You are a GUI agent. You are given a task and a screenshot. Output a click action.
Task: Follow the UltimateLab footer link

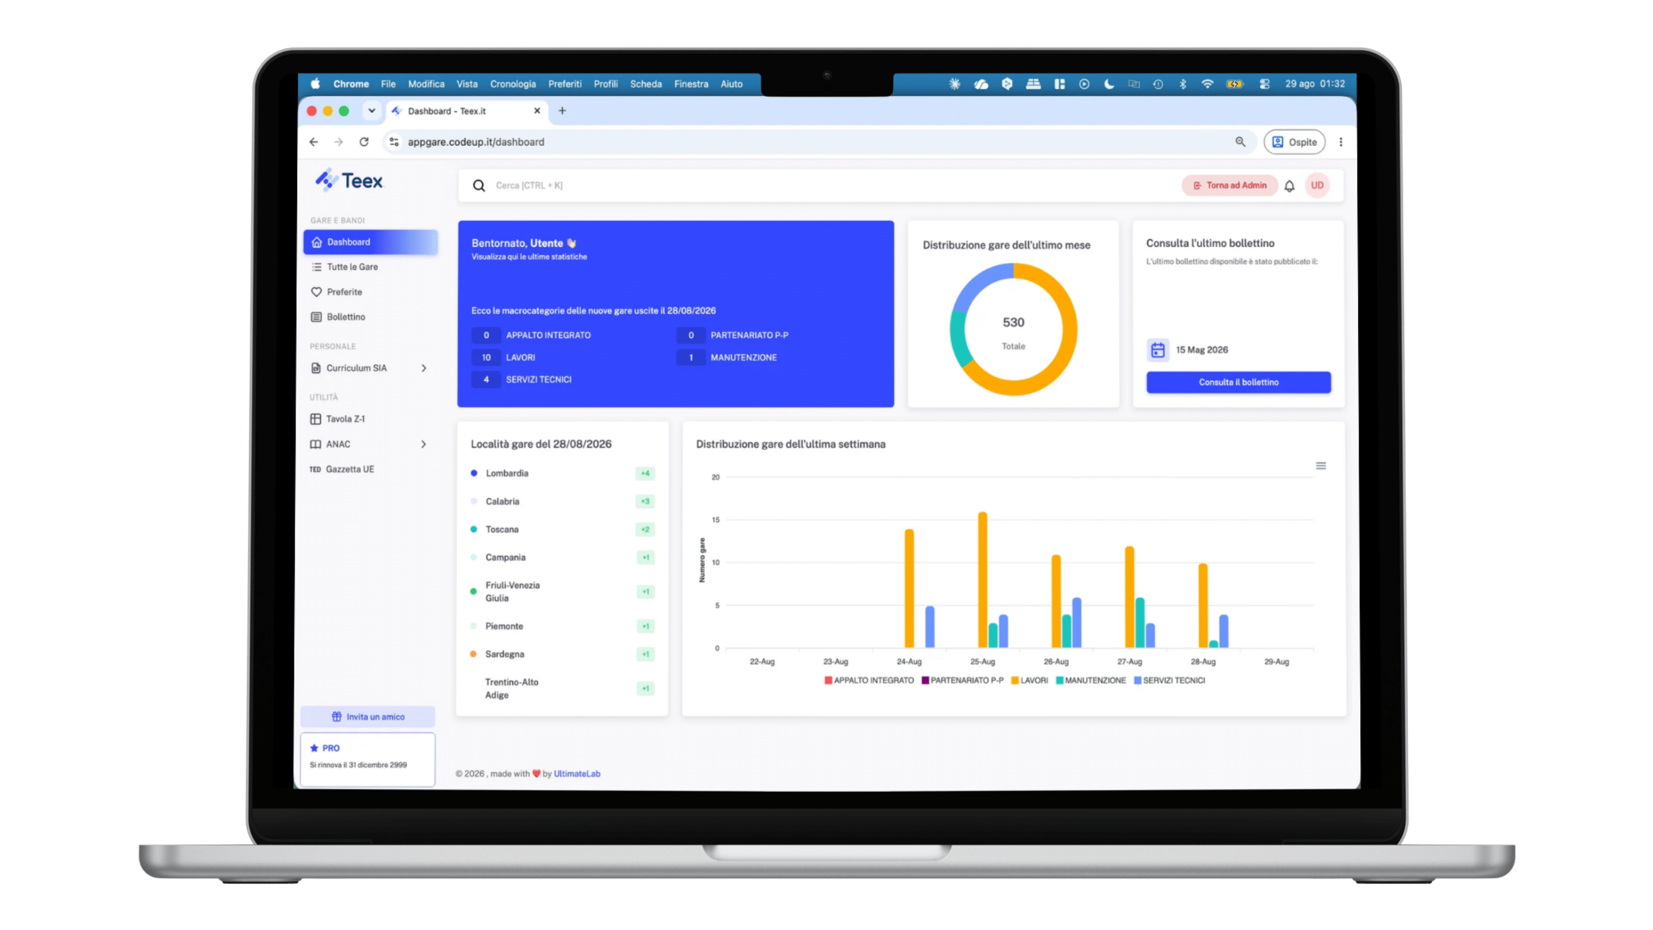(x=577, y=773)
